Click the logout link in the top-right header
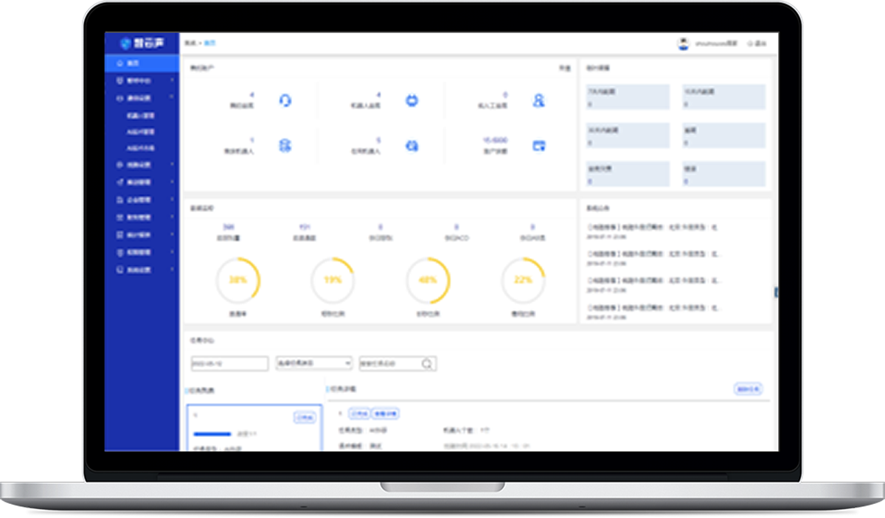 pyautogui.click(x=757, y=43)
